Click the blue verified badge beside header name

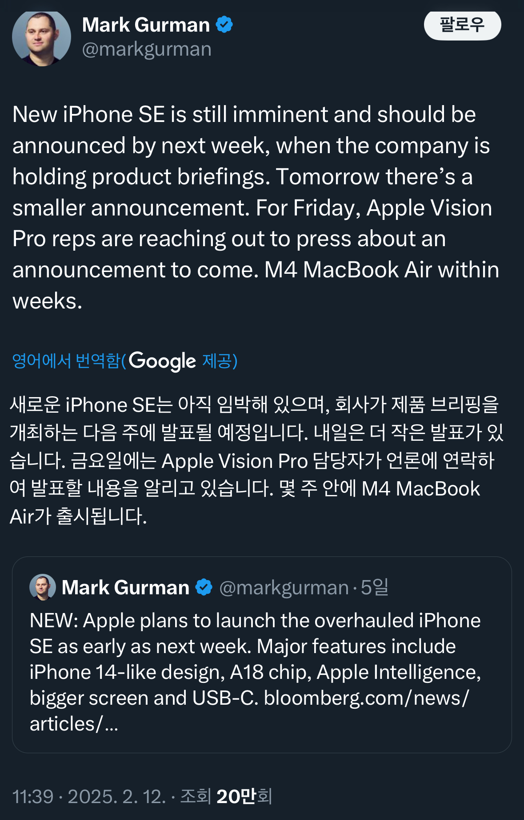coord(224,24)
